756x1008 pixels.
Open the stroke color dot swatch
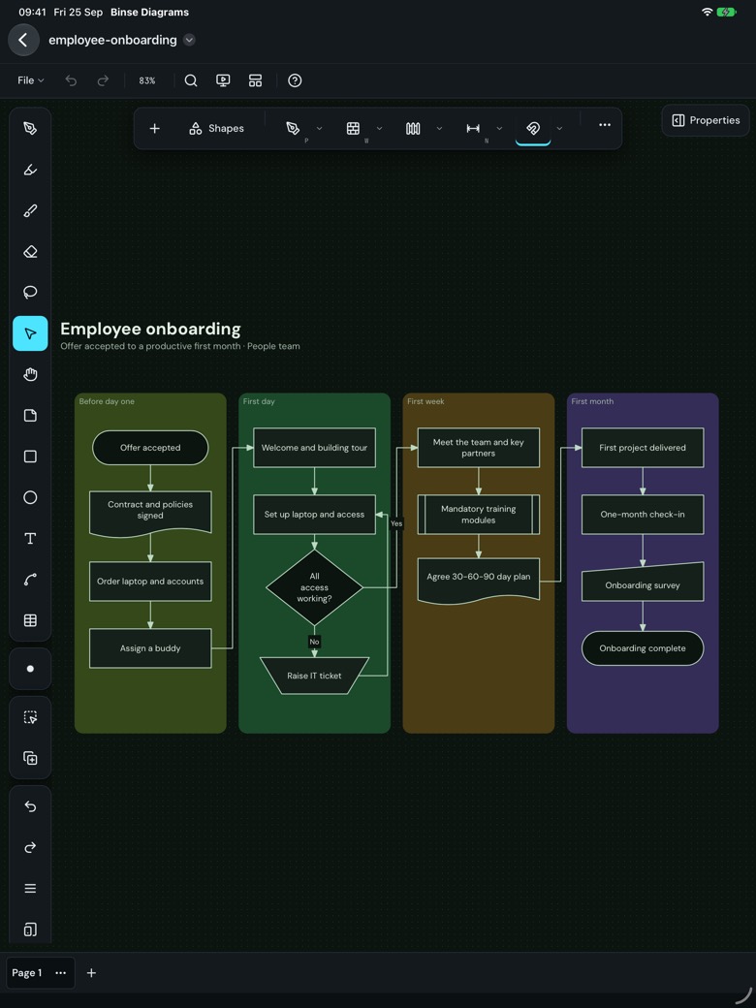click(30, 669)
